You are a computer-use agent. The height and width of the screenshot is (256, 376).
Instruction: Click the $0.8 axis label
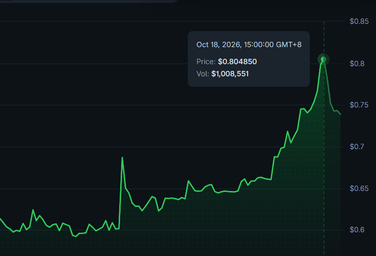point(357,64)
